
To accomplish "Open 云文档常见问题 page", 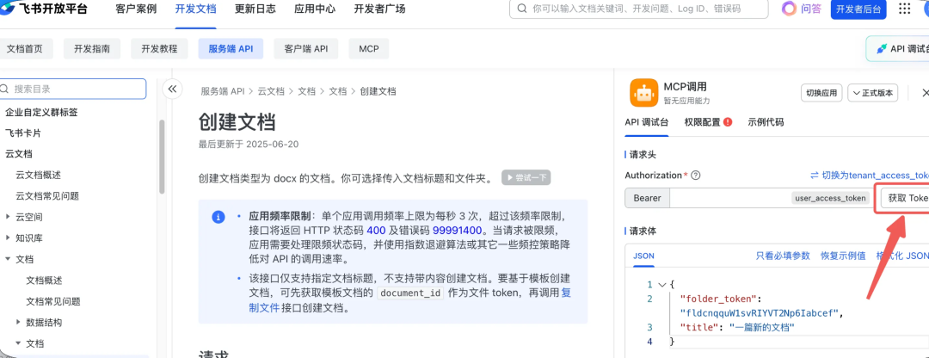I will [x=47, y=195].
